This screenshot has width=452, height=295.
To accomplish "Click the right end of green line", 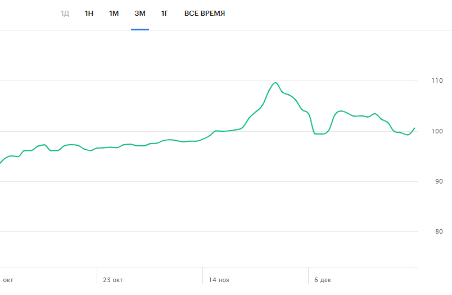I will (x=414, y=128).
